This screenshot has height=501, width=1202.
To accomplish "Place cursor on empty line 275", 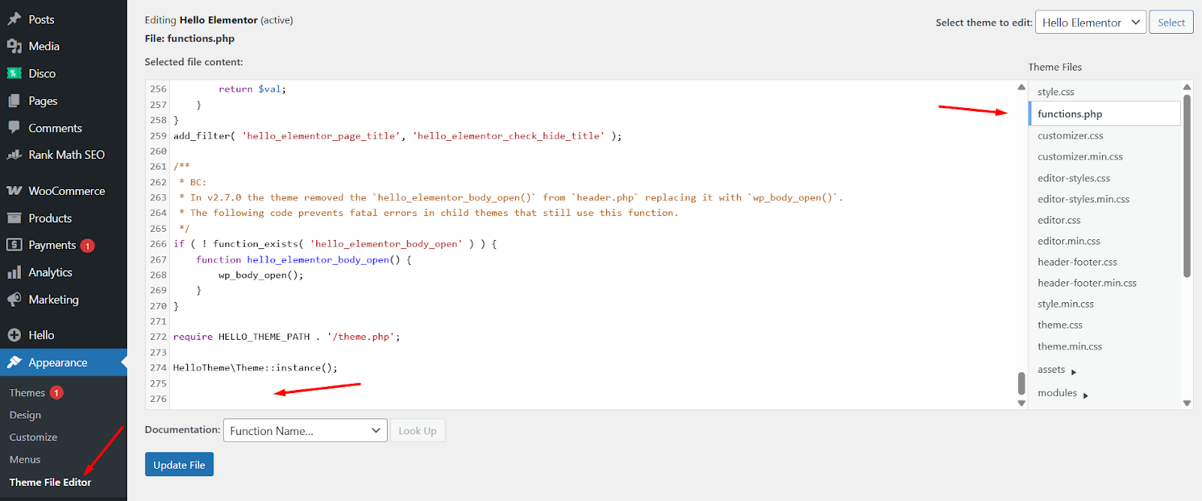I will [593, 383].
